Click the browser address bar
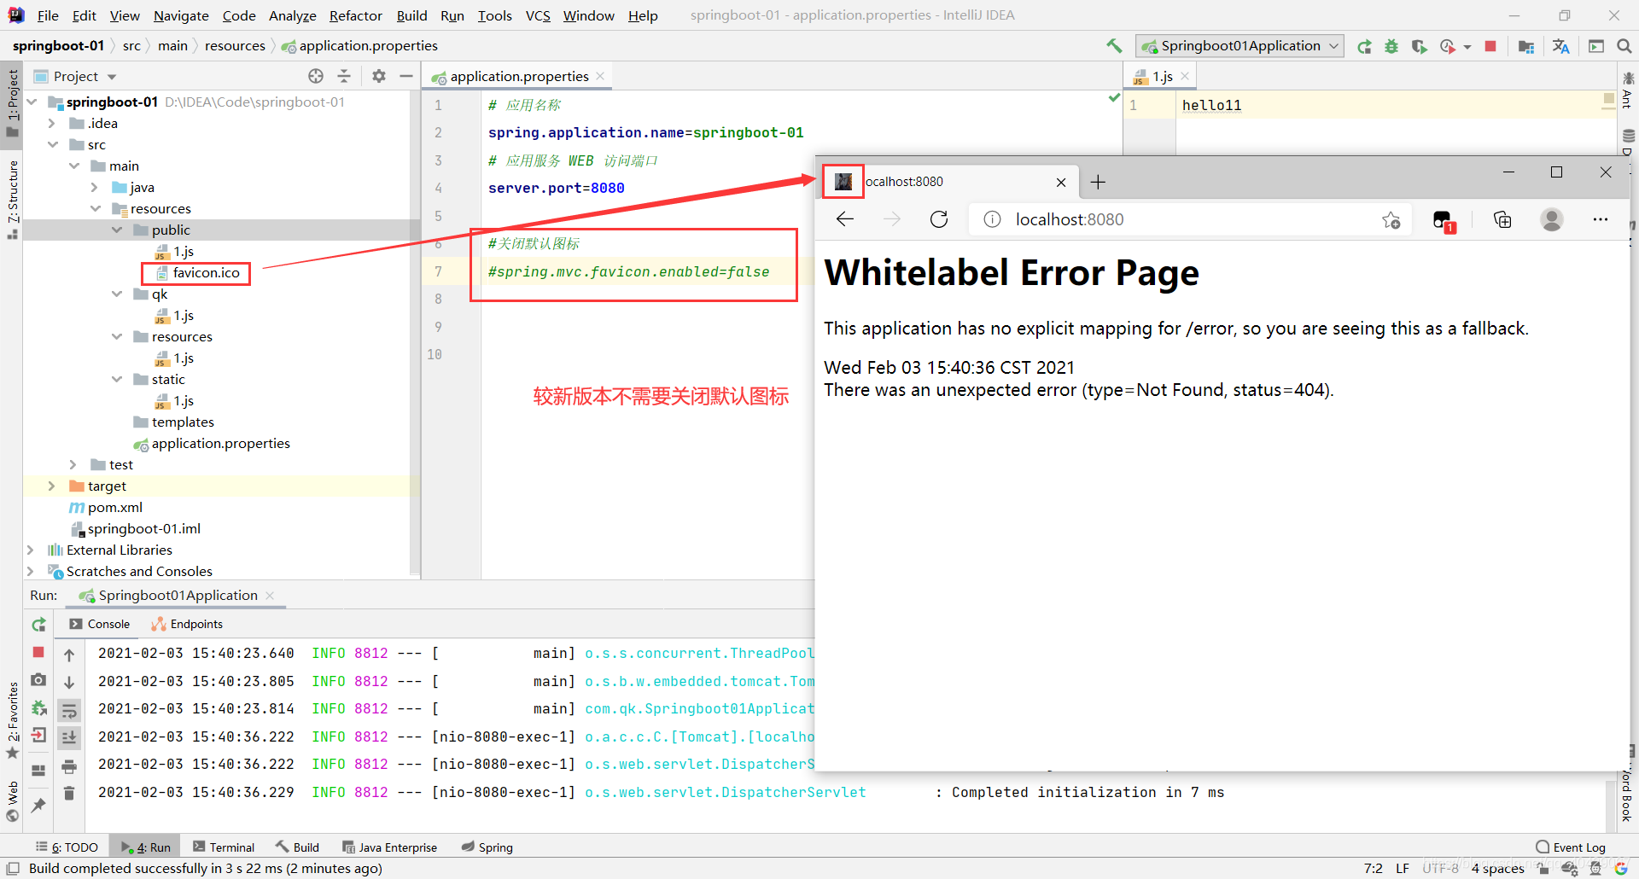1639x879 pixels. [x=1191, y=219]
